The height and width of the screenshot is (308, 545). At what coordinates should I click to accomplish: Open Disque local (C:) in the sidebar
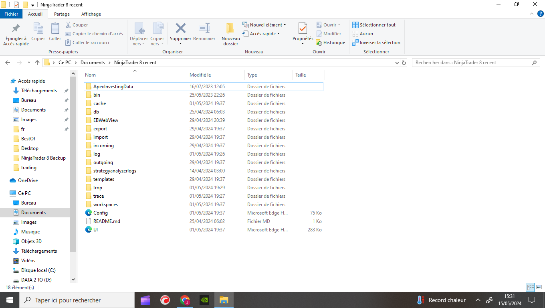pyautogui.click(x=38, y=270)
